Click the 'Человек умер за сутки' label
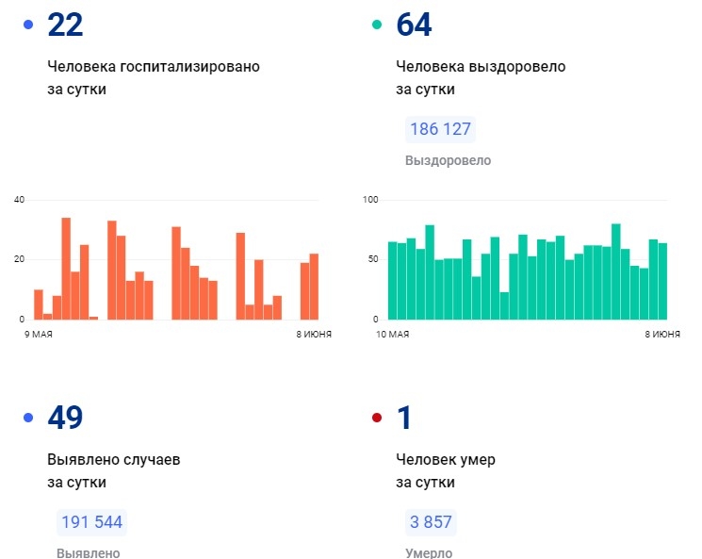 pos(446,470)
